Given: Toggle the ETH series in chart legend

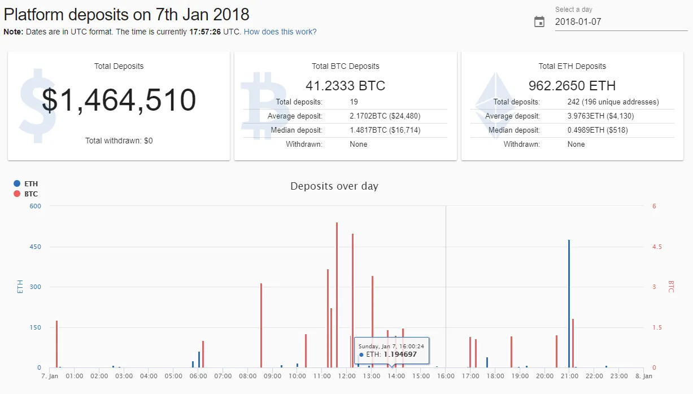Looking at the screenshot, I should click(25, 183).
